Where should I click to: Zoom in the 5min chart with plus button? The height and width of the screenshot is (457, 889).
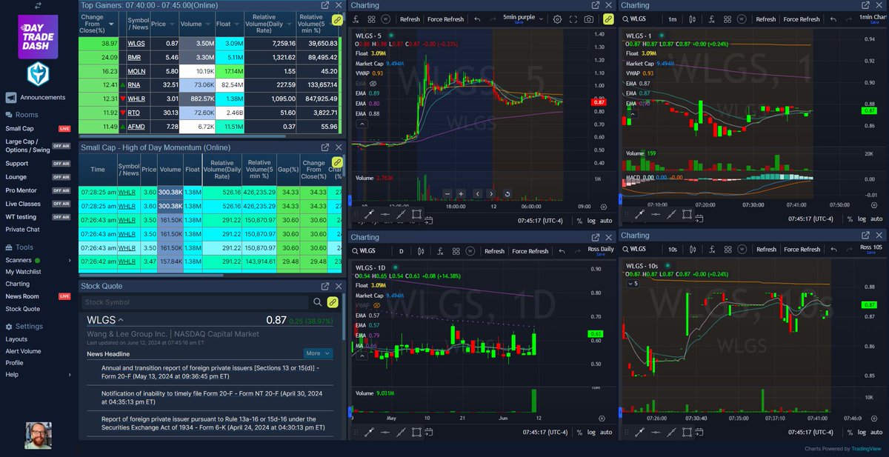pyautogui.click(x=461, y=194)
